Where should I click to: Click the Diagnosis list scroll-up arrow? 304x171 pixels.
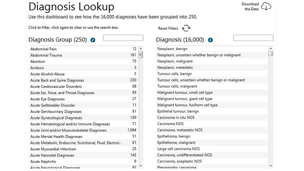(x=271, y=49)
